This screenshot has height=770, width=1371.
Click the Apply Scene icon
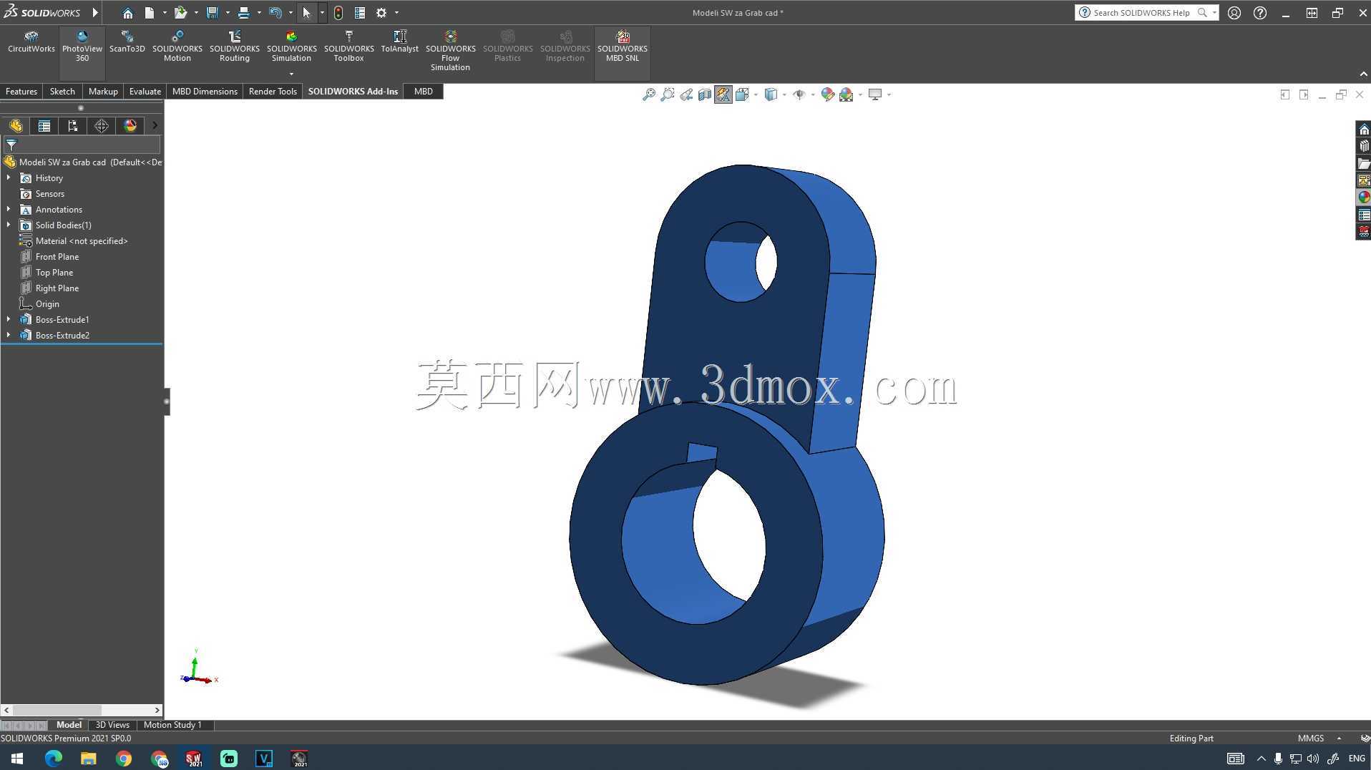[846, 94]
